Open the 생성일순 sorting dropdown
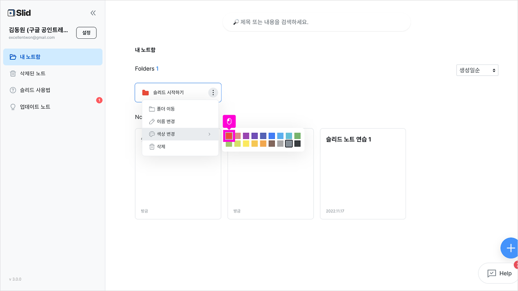518x291 pixels. pyautogui.click(x=477, y=70)
